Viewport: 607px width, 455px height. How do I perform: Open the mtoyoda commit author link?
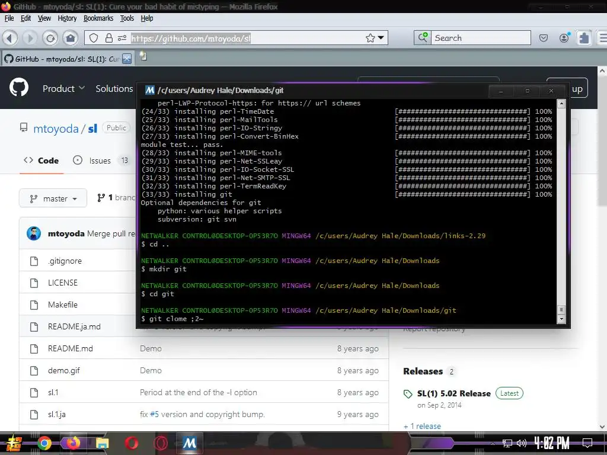pos(66,233)
